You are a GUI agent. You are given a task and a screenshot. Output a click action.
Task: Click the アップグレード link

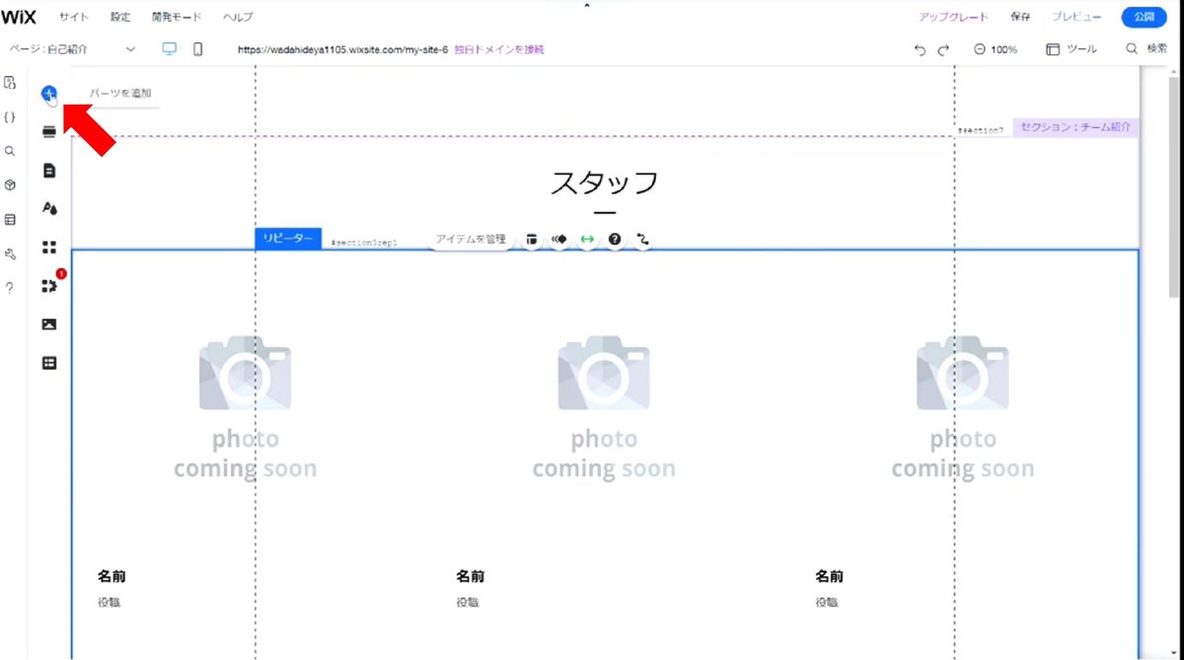point(953,17)
